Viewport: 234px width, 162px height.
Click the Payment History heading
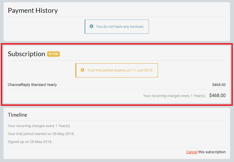point(33,10)
